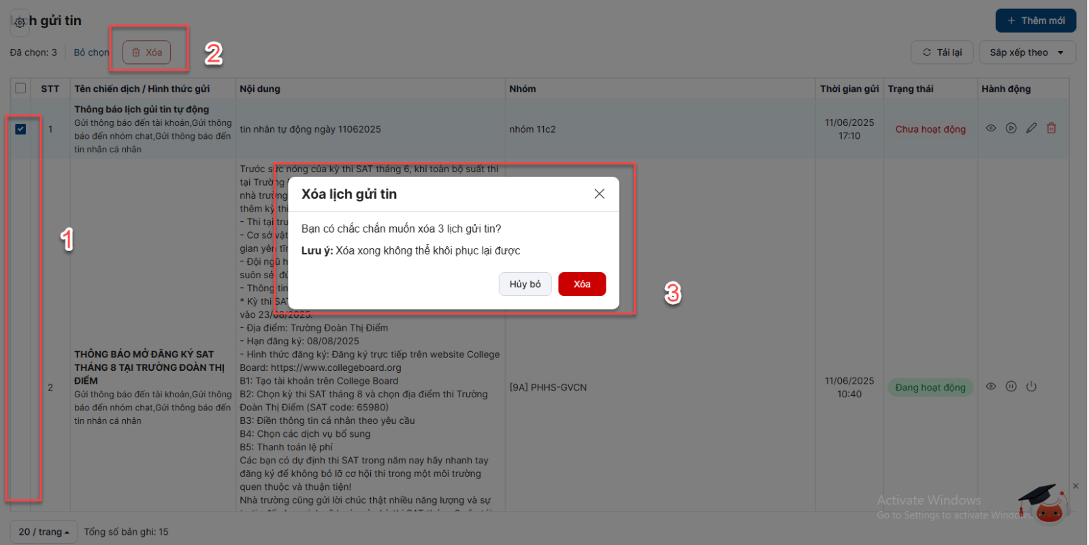Screen dimensions: 1089x545
Task: Click the power icon in row 2
Action: (1031, 386)
